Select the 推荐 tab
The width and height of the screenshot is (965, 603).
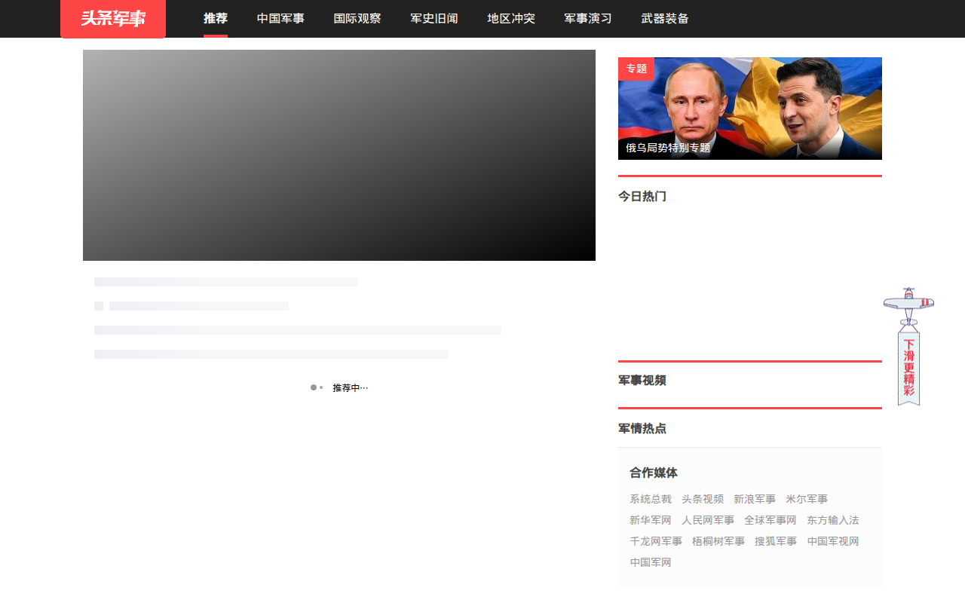coord(216,19)
